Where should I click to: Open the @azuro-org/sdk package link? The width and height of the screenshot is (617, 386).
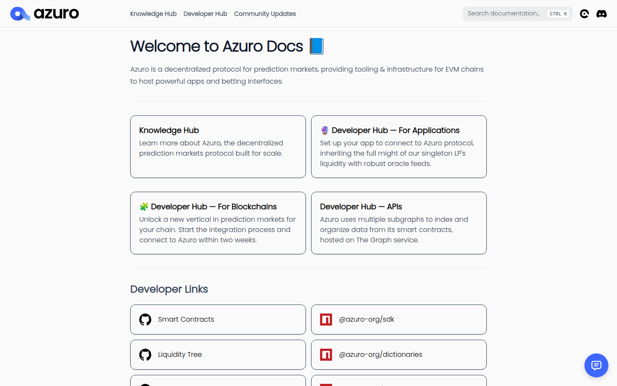pos(399,320)
